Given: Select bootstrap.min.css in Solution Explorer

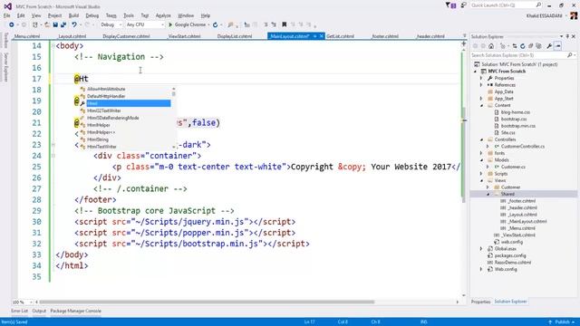Looking at the screenshot, I should pos(517,126).
